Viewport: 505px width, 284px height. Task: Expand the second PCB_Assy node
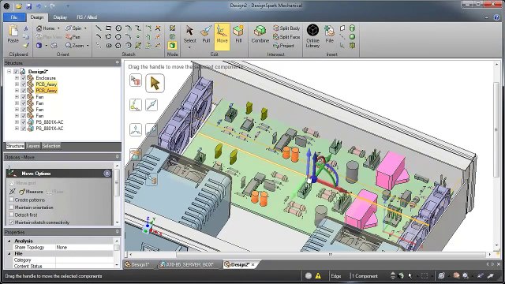(x=17, y=91)
